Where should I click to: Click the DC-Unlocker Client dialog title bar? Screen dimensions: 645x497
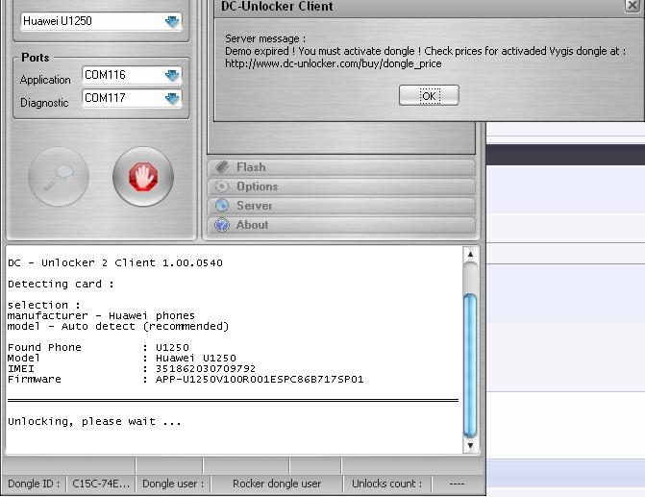385,7
